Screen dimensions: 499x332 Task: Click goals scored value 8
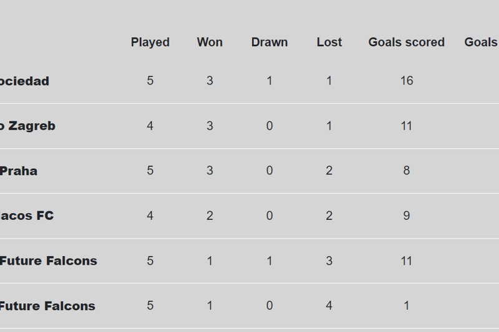[x=406, y=171]
